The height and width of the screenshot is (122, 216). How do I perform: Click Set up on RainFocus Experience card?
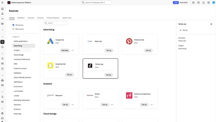tap(144, 105)
